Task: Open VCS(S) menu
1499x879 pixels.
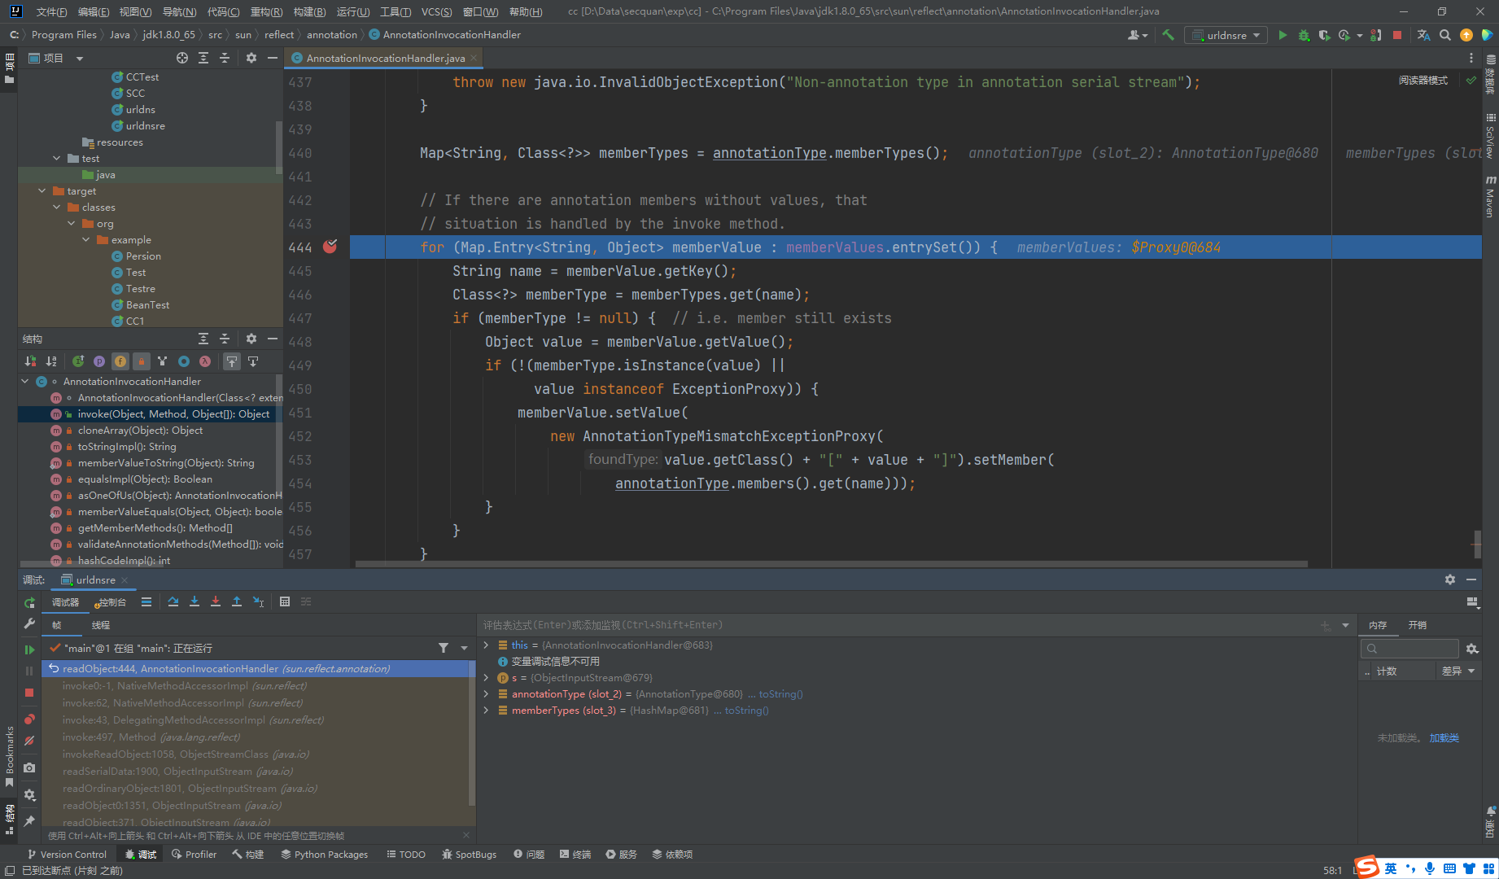Action: point(436,11)
